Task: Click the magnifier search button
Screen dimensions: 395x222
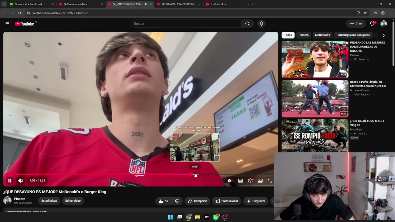Action: pyautogui.click(x=247, y=24)
